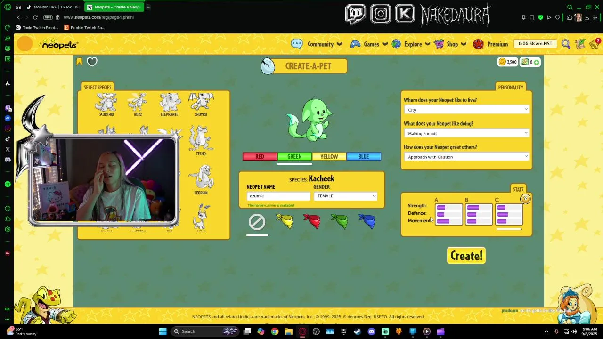
Task: Click the Neopets logo
Action: (x=58, y=44)
